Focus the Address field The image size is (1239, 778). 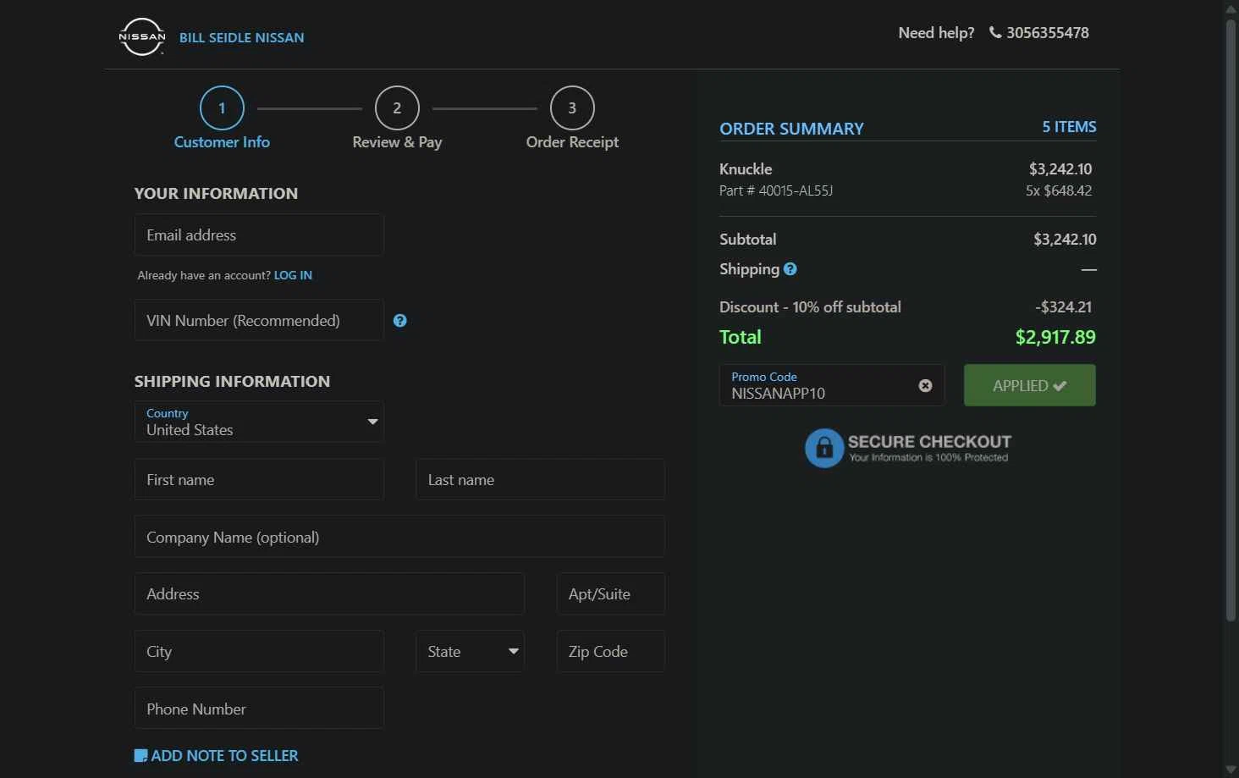click(x=329, y=594)
